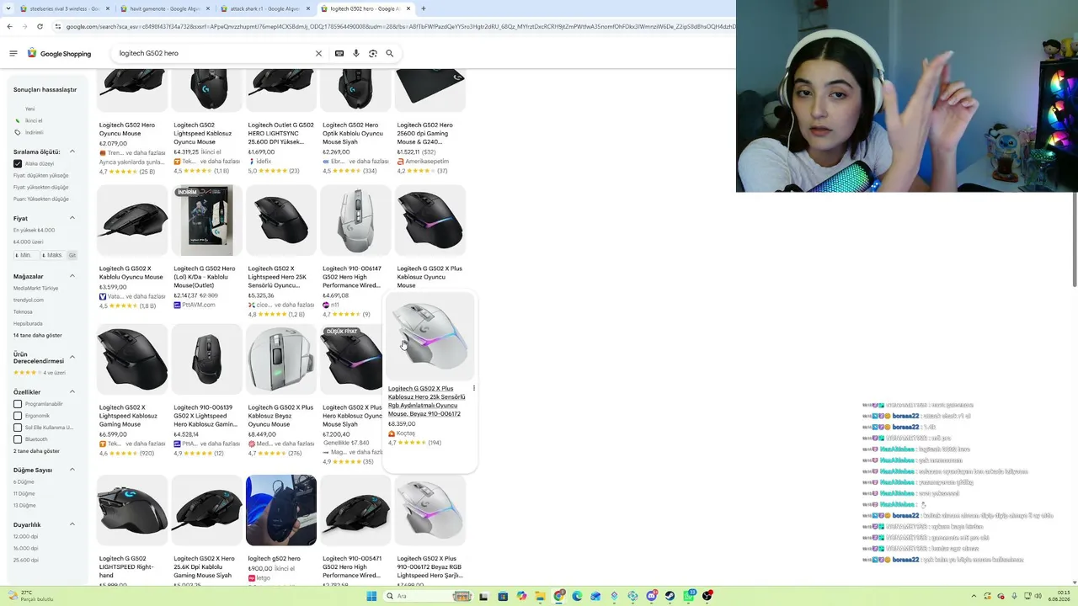1078x606 pixels.
Task: Check the Ergonomik feature filter
Action: coord(18,416)
